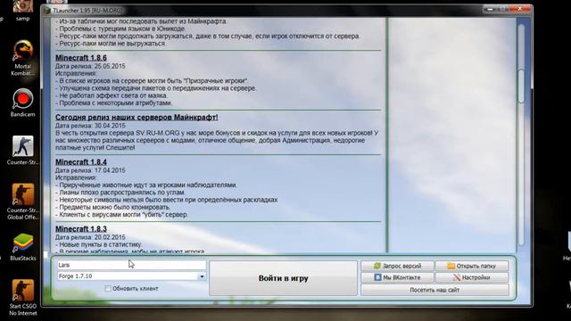571x321 pixels.
Task: Click line Проблема с некоторыми атрибутами
Action: click(x=113, y=103)
